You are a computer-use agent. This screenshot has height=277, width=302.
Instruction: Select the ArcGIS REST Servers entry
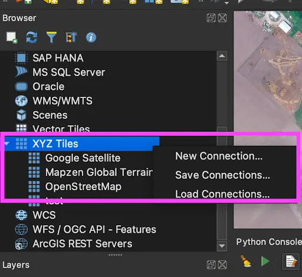point(82,244)
